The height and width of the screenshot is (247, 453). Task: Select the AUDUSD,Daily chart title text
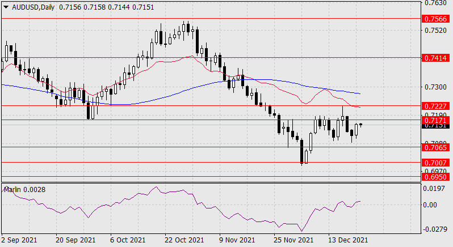[33, 7]
